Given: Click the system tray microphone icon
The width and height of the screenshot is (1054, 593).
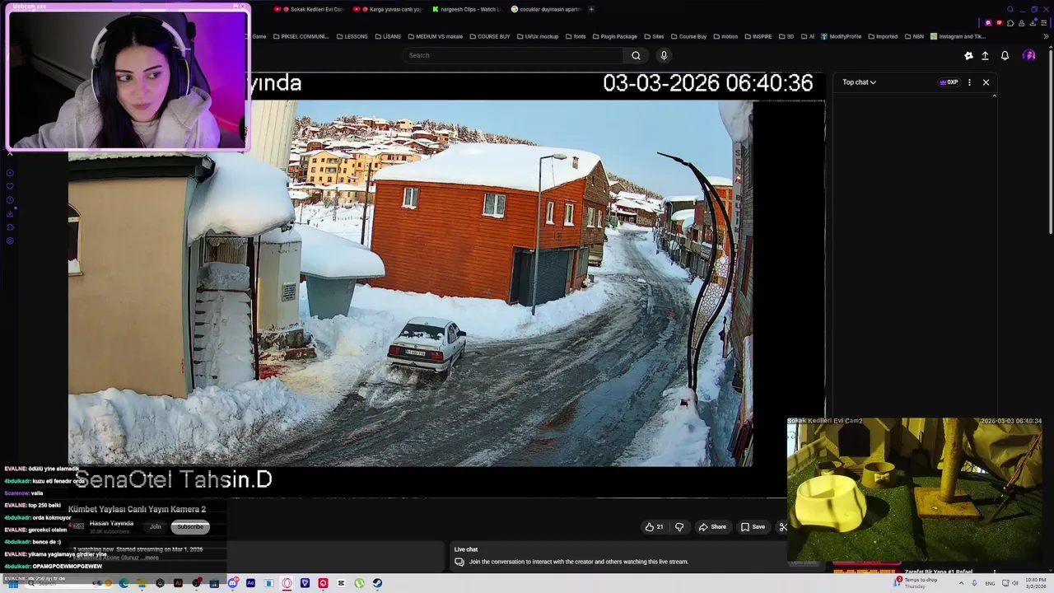Looking at the screenshot, I should click(974, 583).
